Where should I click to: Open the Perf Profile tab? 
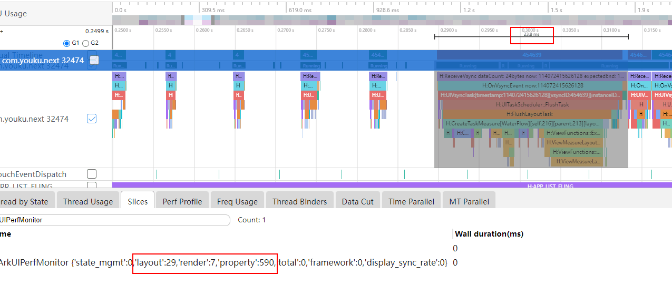tap(182, 201)
